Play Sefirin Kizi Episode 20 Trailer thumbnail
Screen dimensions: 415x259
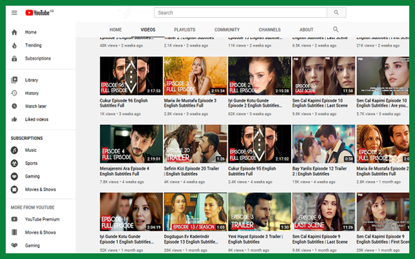point(196,144)
